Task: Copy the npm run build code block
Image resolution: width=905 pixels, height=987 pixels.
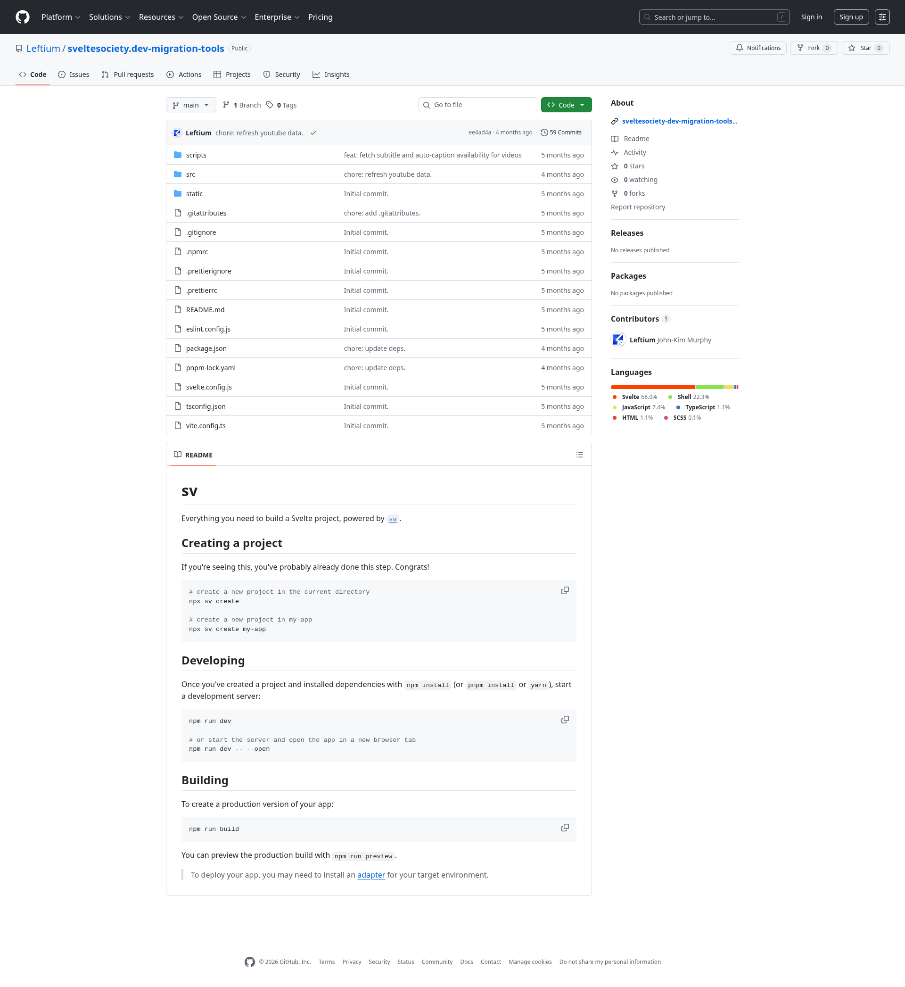Action: tap(565, 828)
